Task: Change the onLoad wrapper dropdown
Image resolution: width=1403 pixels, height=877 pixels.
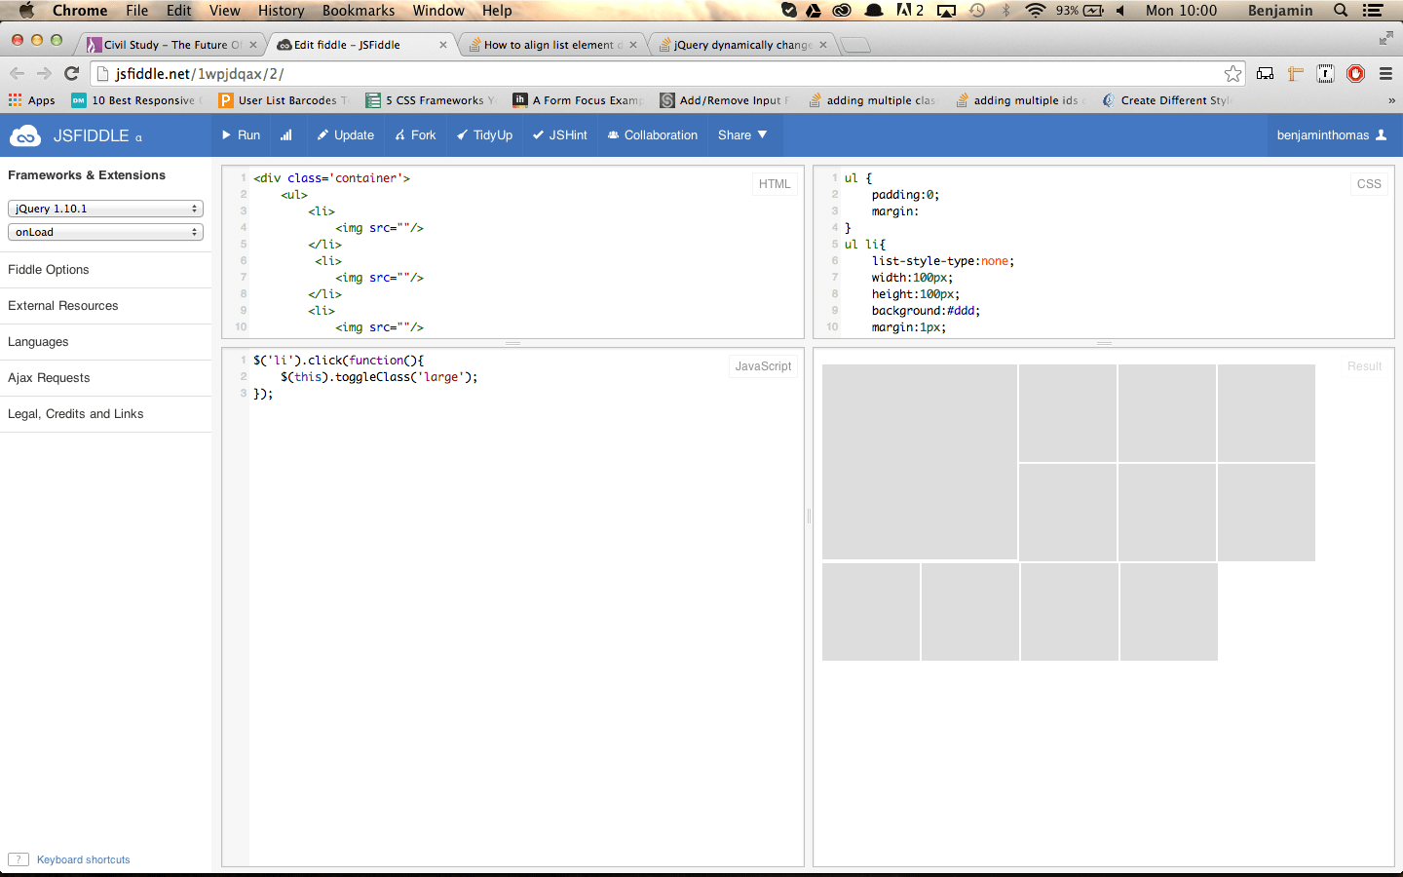Action: [x=105, y=232]
